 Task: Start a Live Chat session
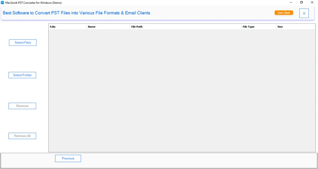(284, 13)
